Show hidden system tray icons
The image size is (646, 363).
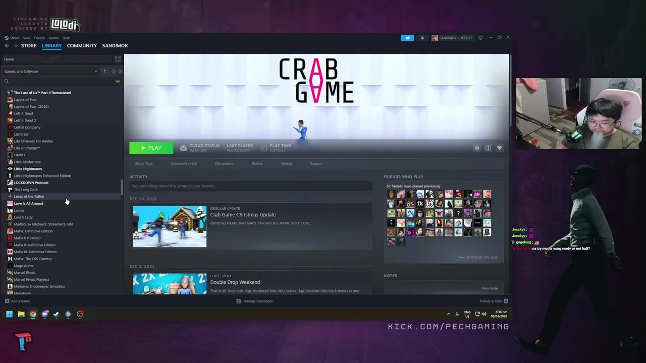[449, 314]
